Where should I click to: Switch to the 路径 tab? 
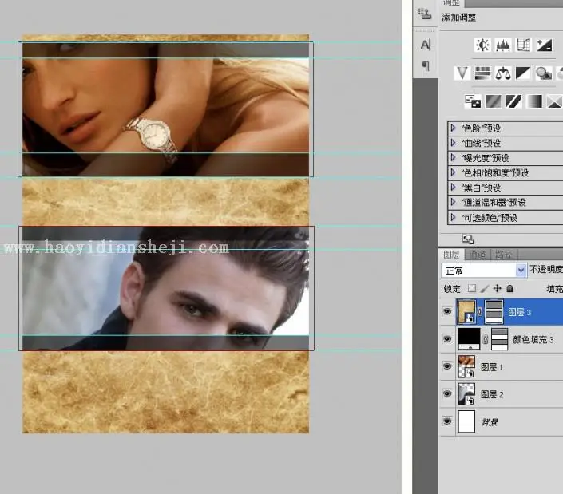[503, 255]
